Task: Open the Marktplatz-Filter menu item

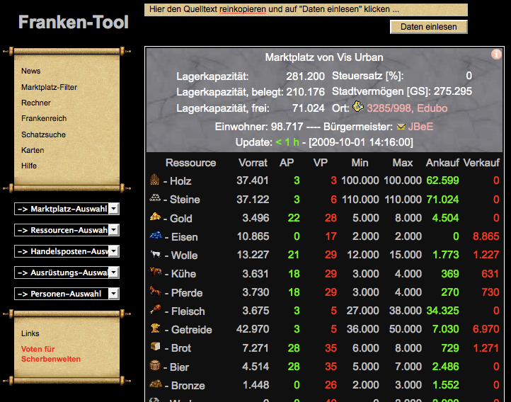Action: coord(49,87)
